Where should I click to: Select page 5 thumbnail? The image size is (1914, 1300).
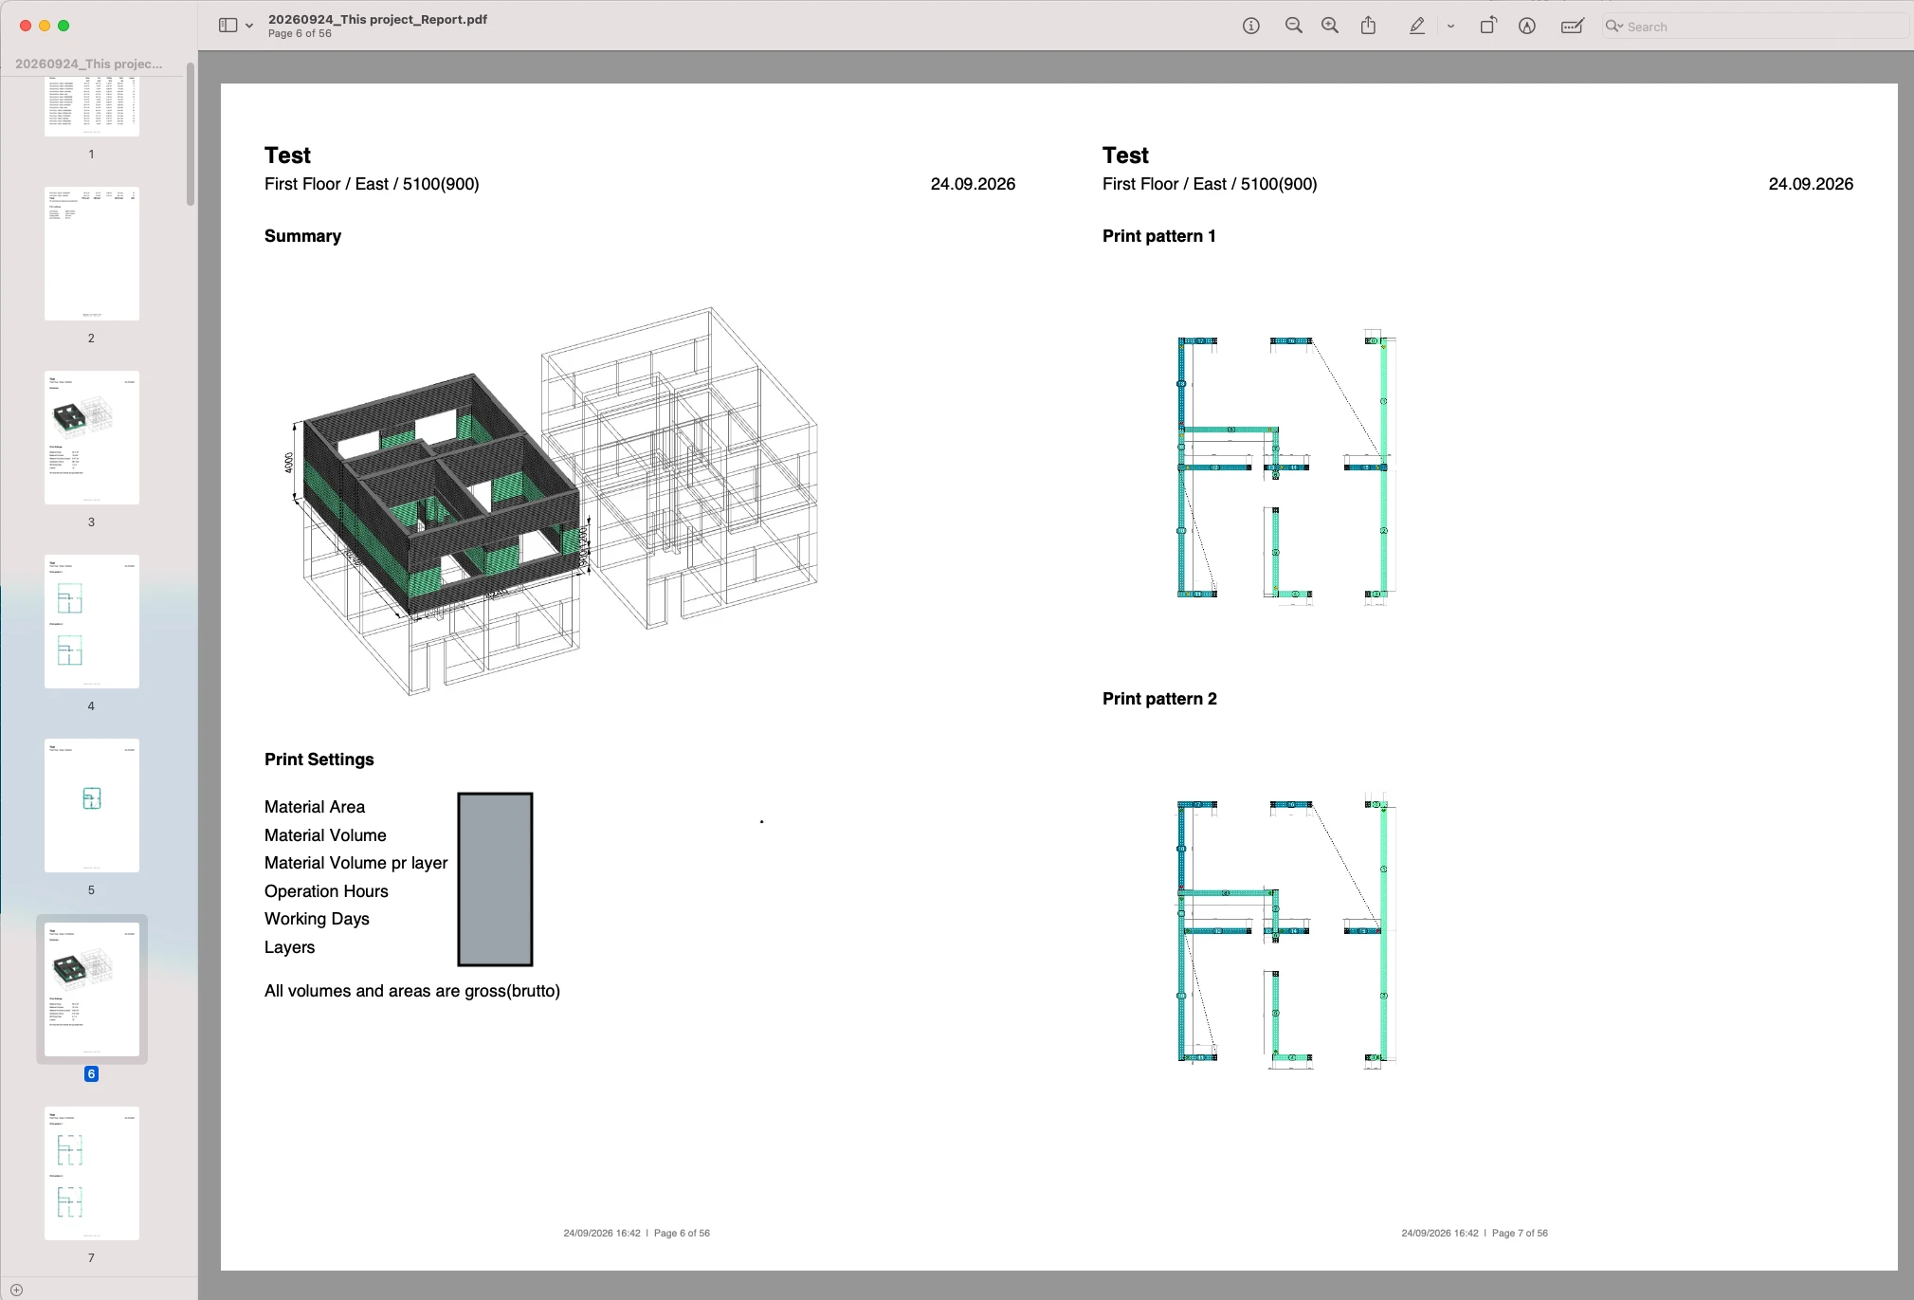pyautogui.click(x=92, y=805)
